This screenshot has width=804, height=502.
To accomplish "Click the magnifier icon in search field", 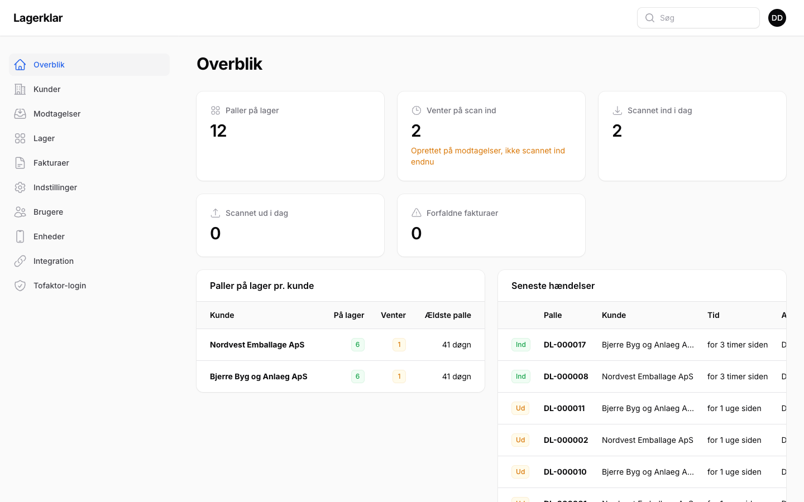I will (650, 18).
